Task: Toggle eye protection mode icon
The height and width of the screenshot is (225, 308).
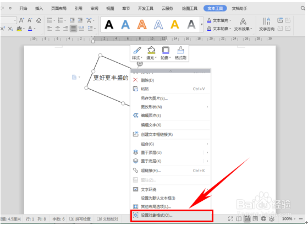Action: [x=272, y=219]
